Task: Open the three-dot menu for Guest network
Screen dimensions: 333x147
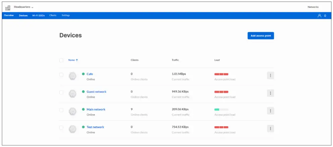Action: (270, 93)
